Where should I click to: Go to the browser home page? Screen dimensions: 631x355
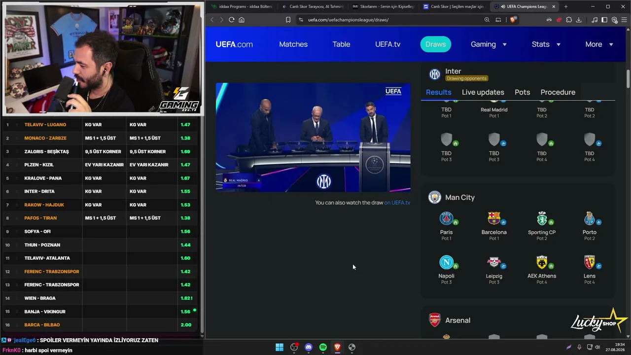pyautogui.click(x=242, y=20)
